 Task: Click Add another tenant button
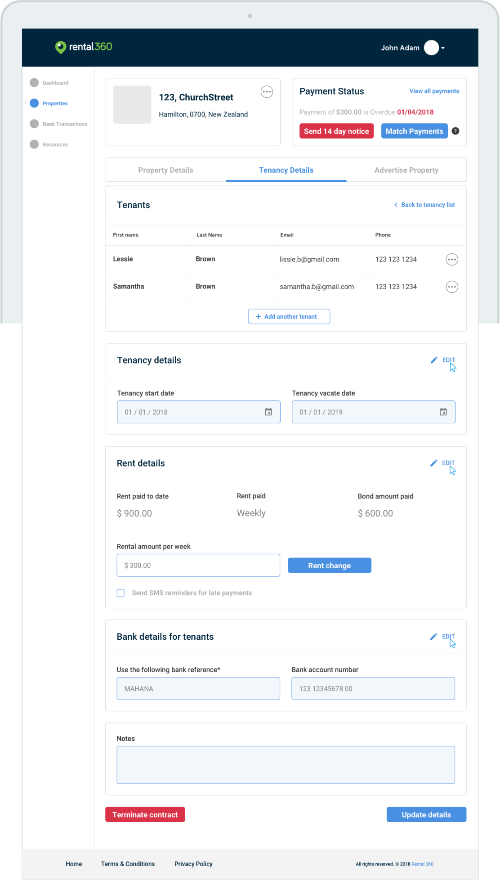click(289, 316)
